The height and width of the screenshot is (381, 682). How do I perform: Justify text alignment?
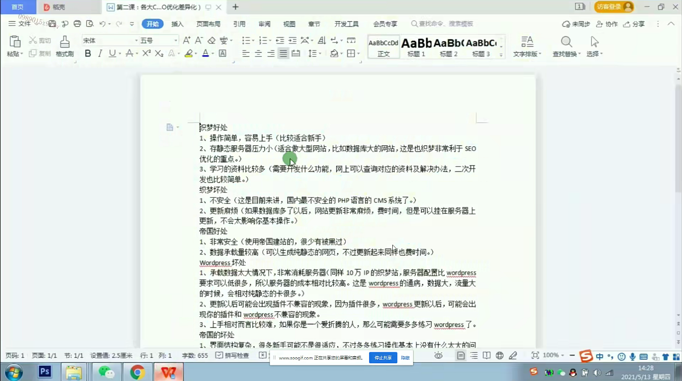(x=283, y=54)
